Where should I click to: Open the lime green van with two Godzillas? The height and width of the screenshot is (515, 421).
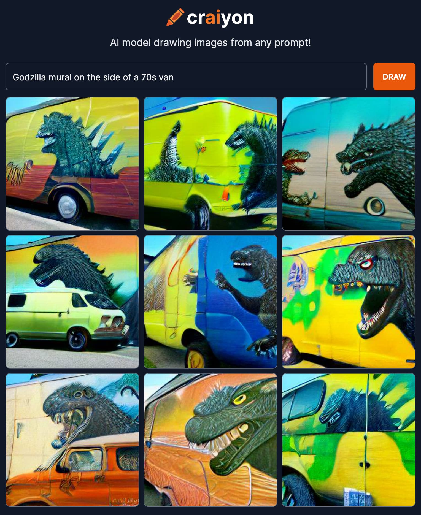click(210, 164)
